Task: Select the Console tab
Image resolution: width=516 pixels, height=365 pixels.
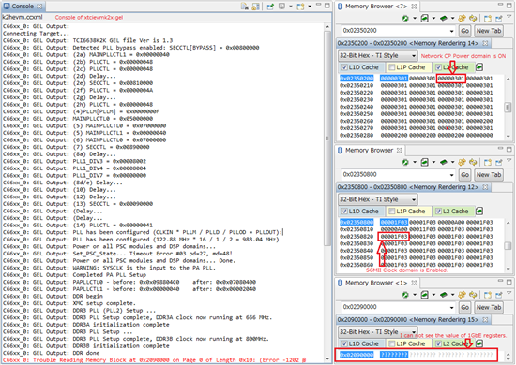Action: 23,7
